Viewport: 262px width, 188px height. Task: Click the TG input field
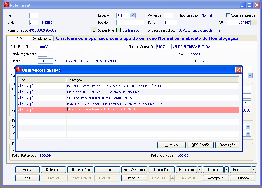click(34, 15)
